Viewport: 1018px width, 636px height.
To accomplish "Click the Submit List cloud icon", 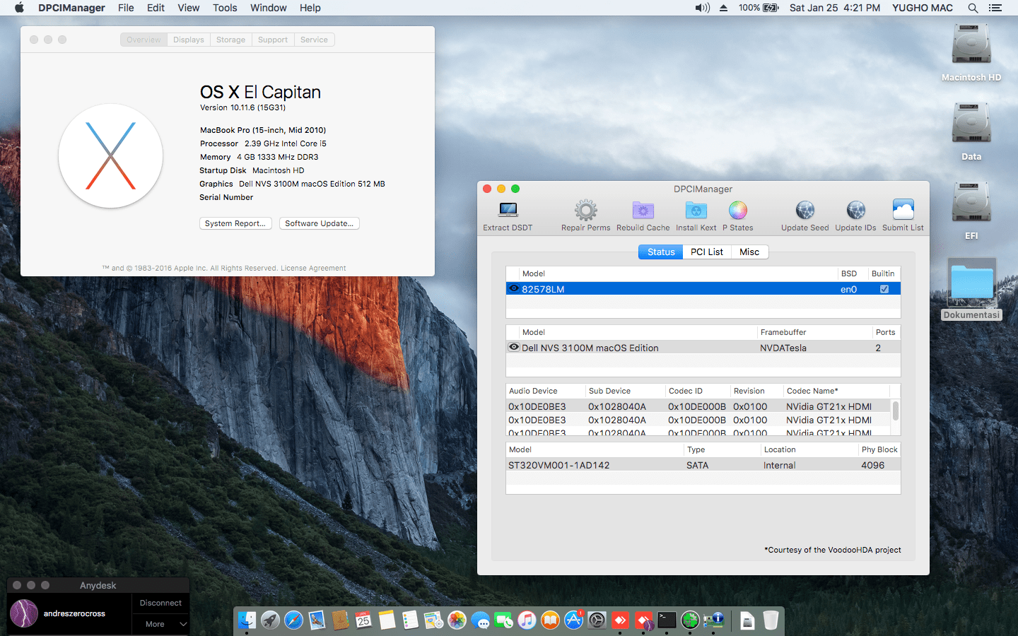I will tap(903, 210).
